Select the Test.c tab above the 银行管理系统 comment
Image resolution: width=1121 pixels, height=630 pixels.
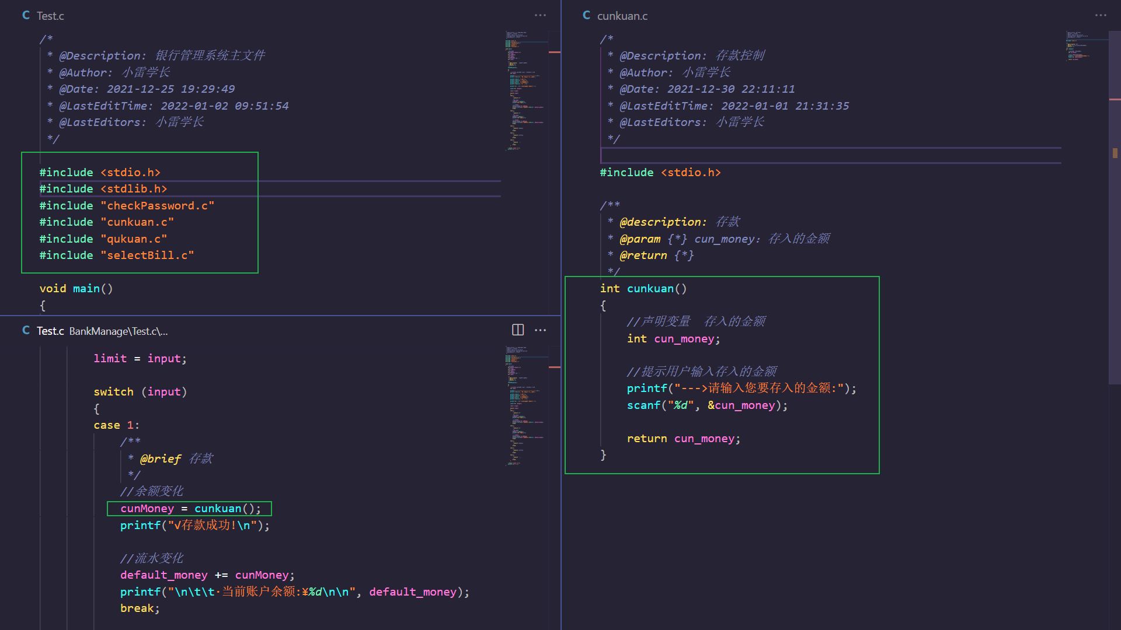(x=50, y=16)
